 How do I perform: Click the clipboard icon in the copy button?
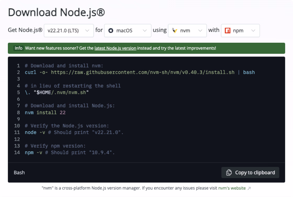229,172
